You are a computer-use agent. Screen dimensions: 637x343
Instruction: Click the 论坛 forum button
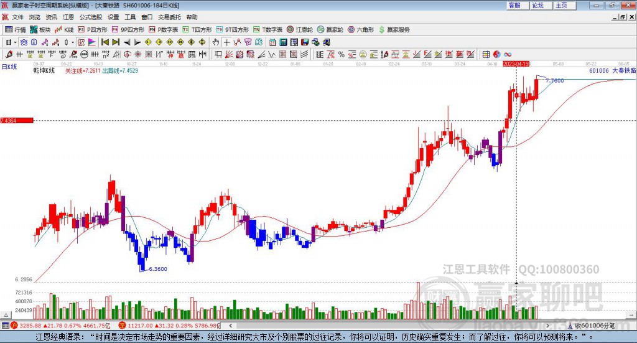pos(541,5)
